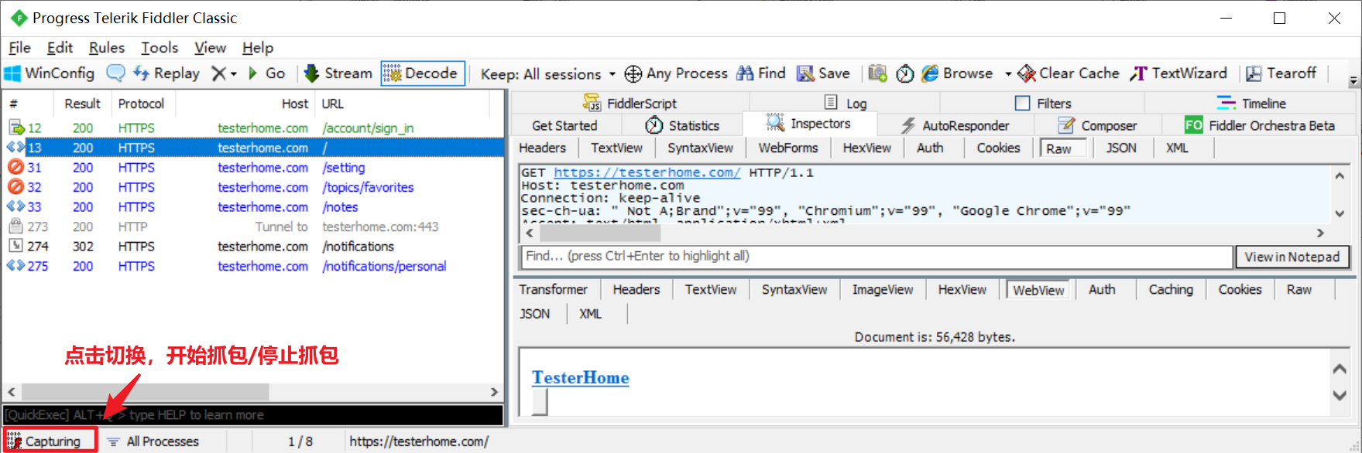Select response Transformer tab
The width and height of the screenshot is (1362, 453).
click(x=553, y=289)
